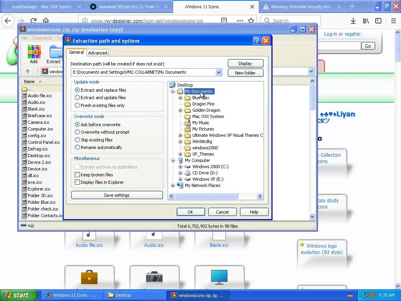This screenshot has width=401, height=301.
Task: Select the windows2000 folder icon
Action: click(188, 148)
